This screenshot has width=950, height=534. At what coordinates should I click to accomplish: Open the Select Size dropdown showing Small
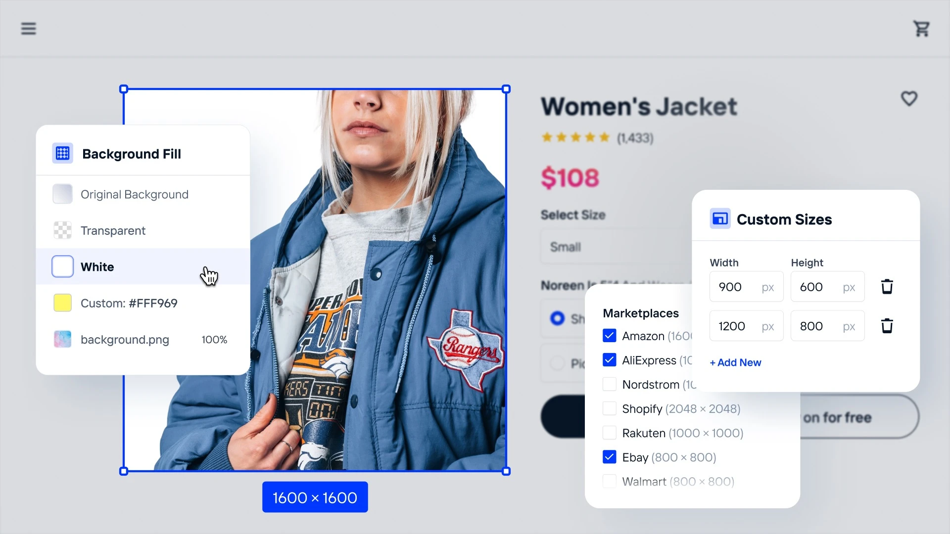(x=616, y=247)
